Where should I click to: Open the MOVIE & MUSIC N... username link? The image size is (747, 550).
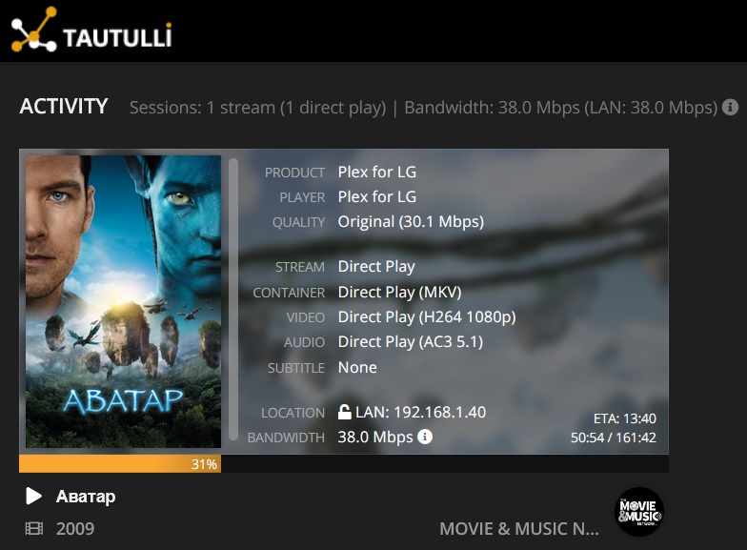point(519,528)
